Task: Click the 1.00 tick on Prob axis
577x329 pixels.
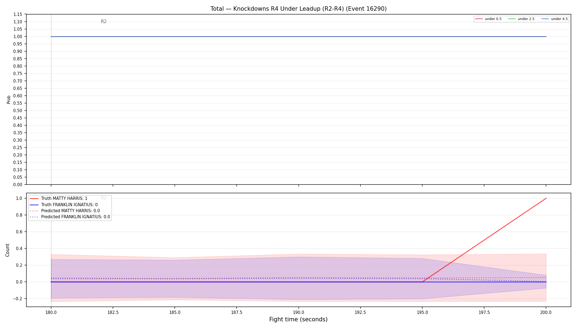Action: point(18,36)
